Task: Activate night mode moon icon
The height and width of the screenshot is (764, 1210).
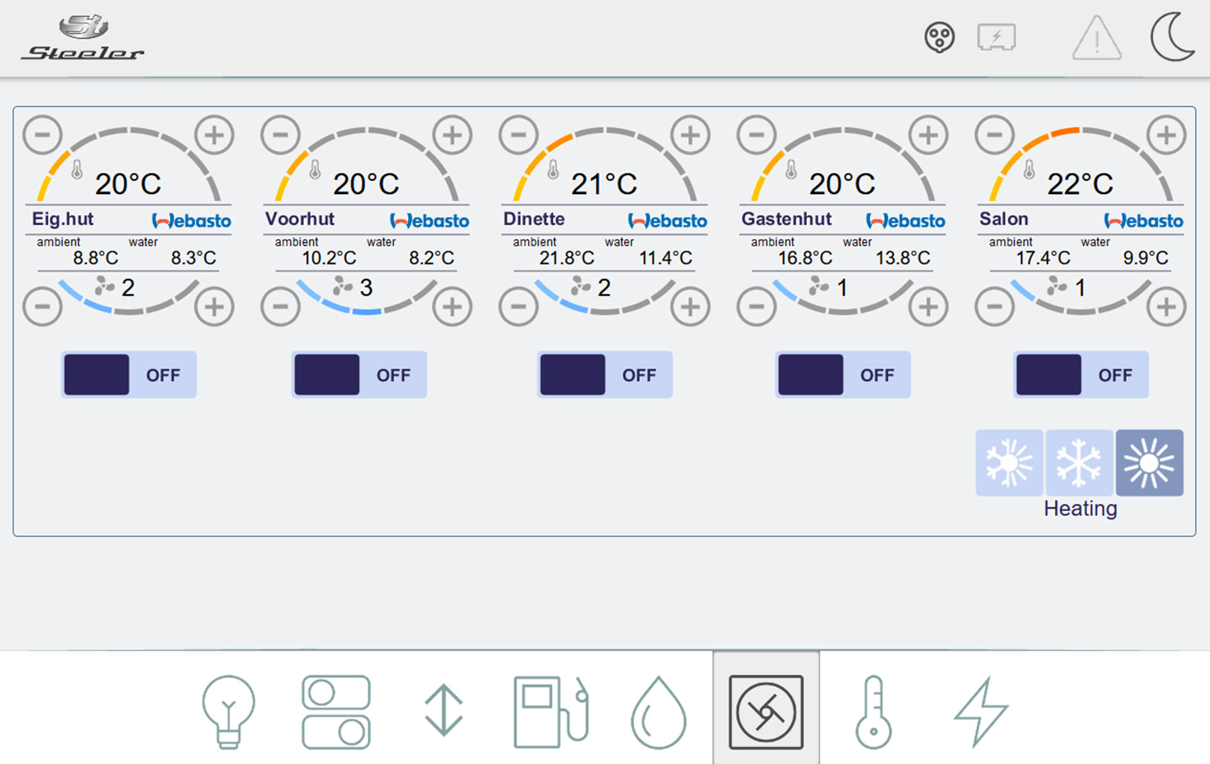Action: pyautogui.click(x=1172, y=37)
